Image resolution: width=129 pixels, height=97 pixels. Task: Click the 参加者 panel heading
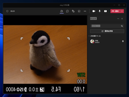click(93, 19)
